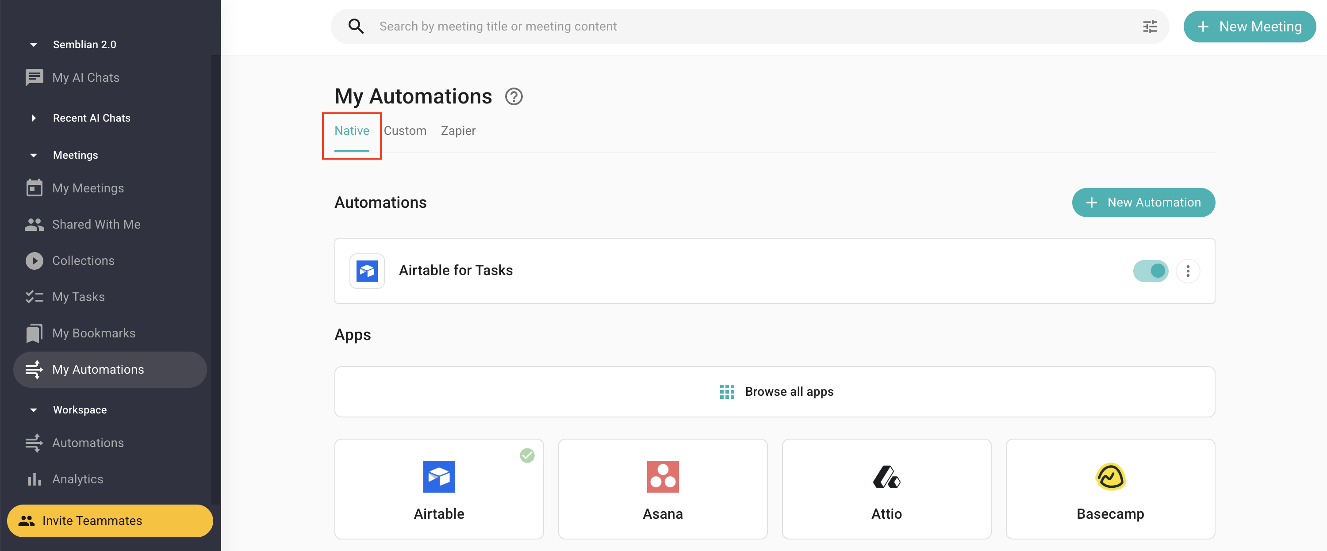Disable the Airtable for Tasks automation
The height and width of the screenshot is (551, 1327).
(1151, 271)
